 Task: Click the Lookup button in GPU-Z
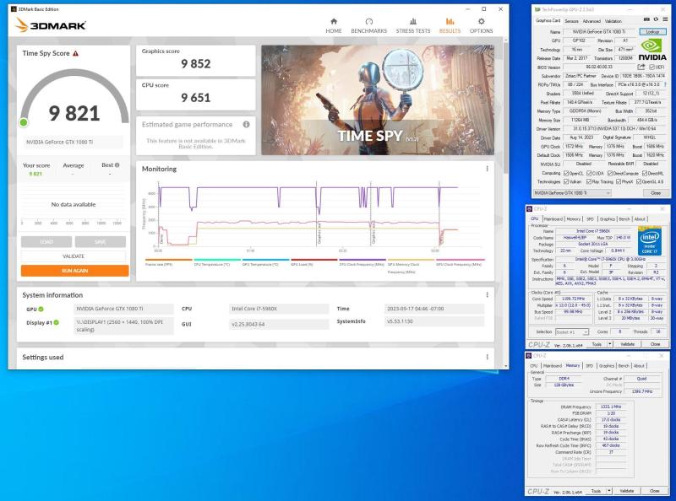[650, 31]
